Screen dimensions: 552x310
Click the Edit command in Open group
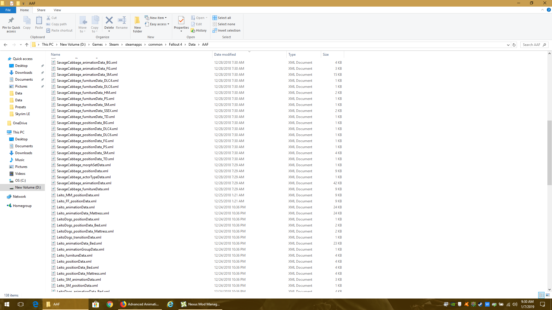(197, 24)
